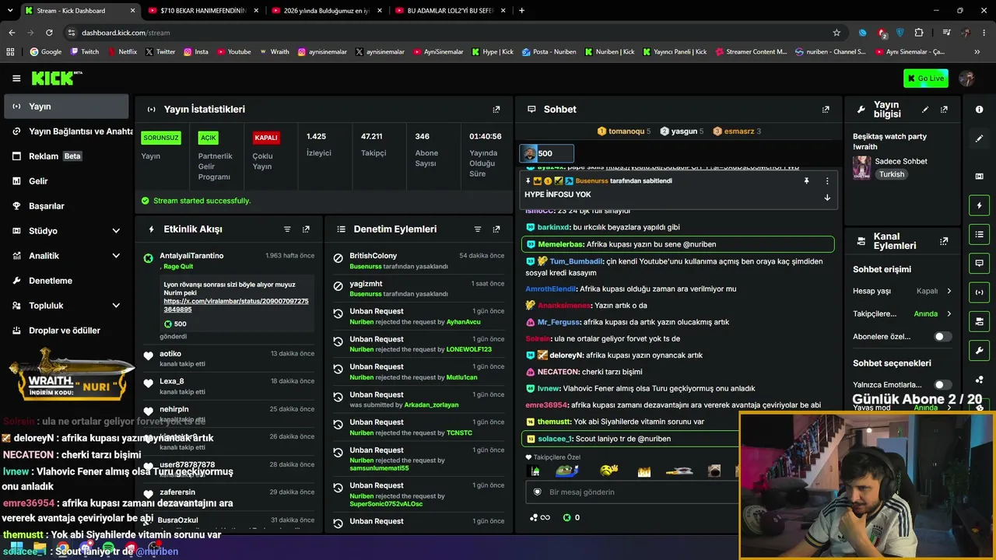Image resolution: width=996 pixels, height=560 pixels.
Task: Reload the browser page
Action: click(x=49, y=33)
